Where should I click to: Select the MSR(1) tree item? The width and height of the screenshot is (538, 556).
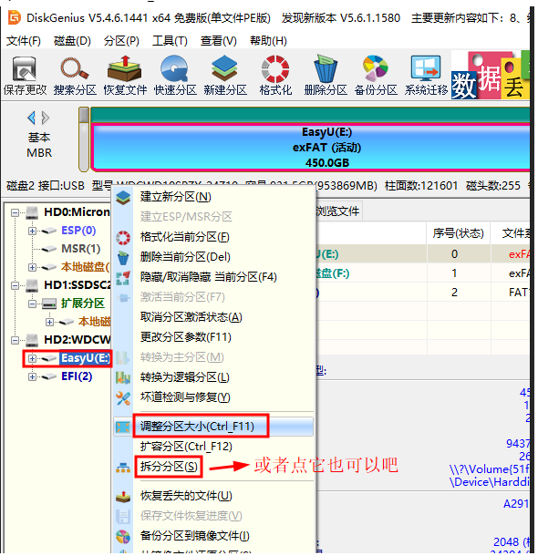click(80, 249)
